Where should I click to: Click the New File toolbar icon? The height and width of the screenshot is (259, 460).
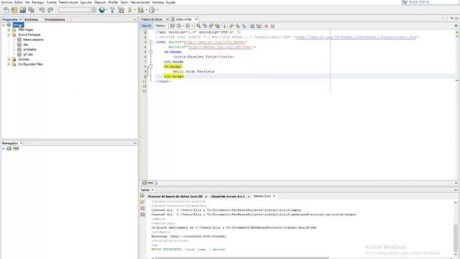pos(6,10)
